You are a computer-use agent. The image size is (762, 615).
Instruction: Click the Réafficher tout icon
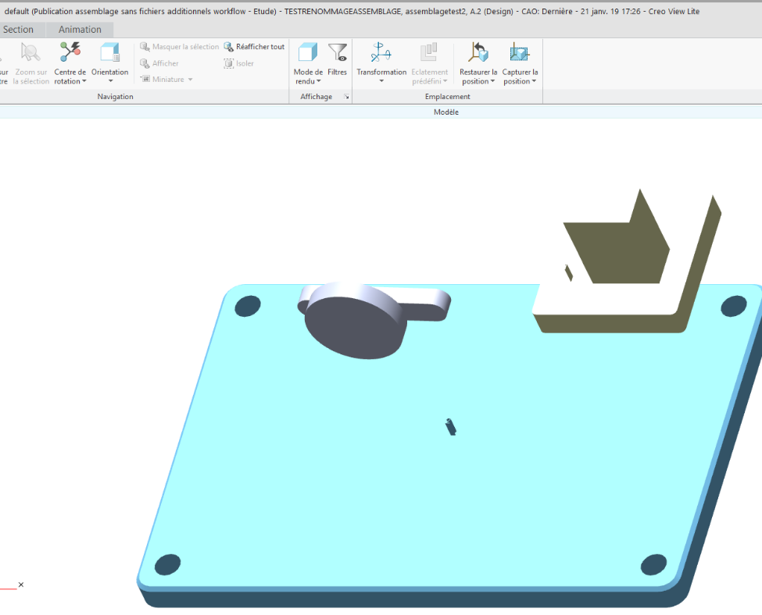tap(229, 46)
